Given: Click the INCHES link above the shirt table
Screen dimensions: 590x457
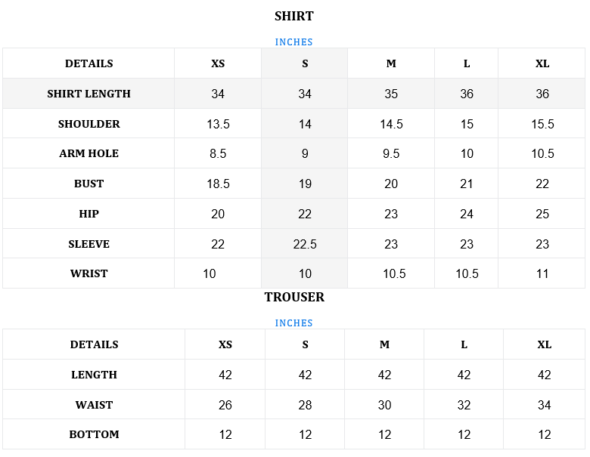Looking at the screenshot, I should pos(293,42).
